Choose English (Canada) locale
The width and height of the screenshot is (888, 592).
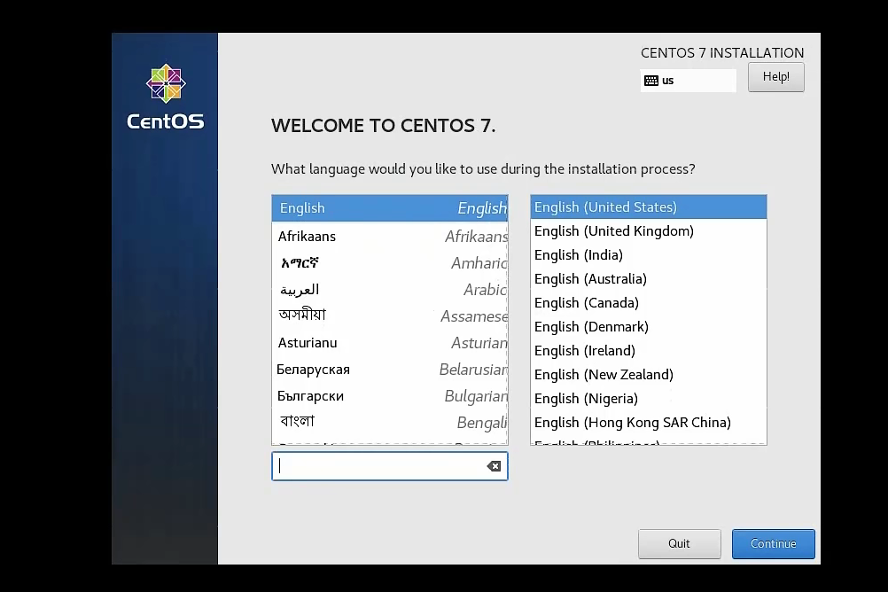[649, 303]
